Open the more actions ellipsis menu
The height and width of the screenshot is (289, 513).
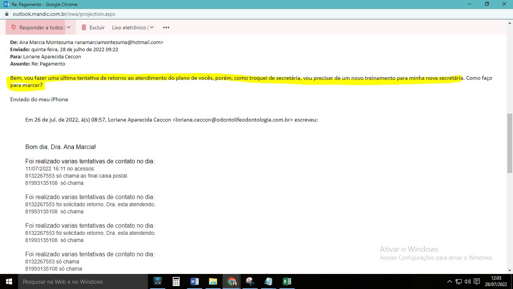pyautogui.click(x=166, y=27)
